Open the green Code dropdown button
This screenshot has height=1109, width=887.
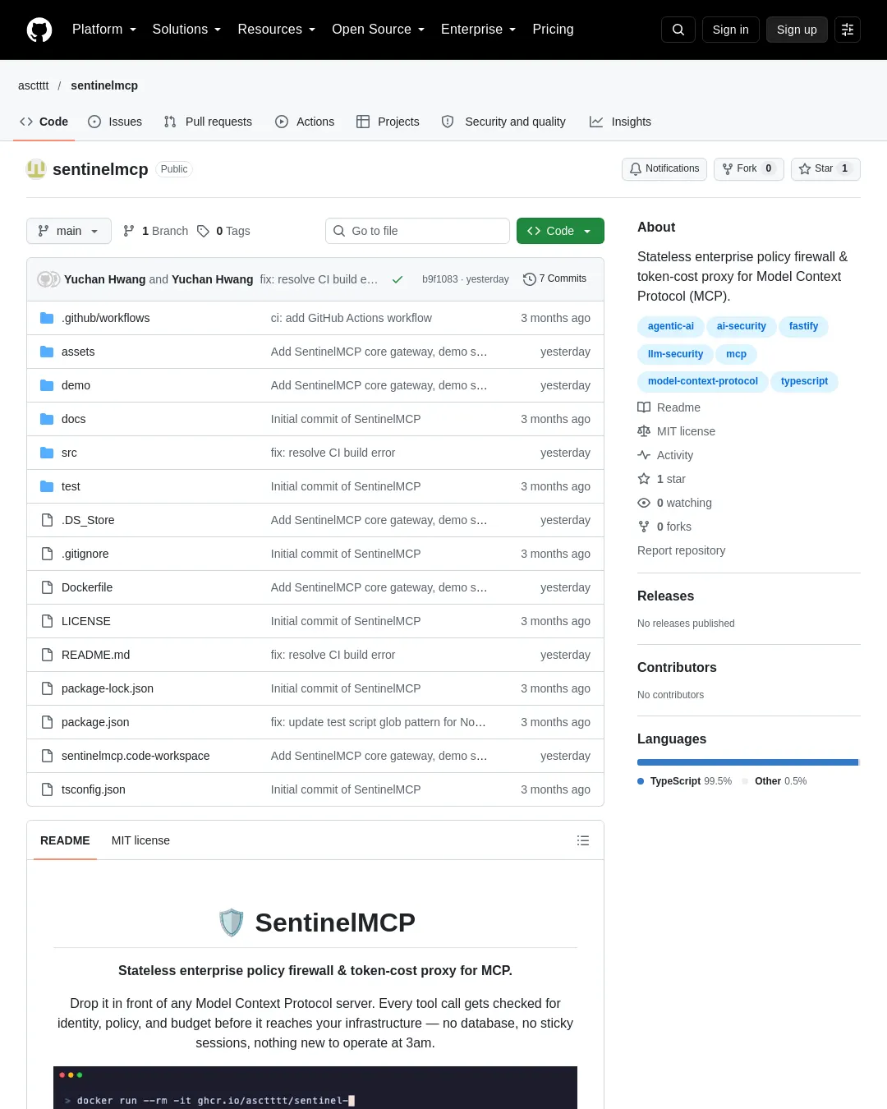coord(560,231)
